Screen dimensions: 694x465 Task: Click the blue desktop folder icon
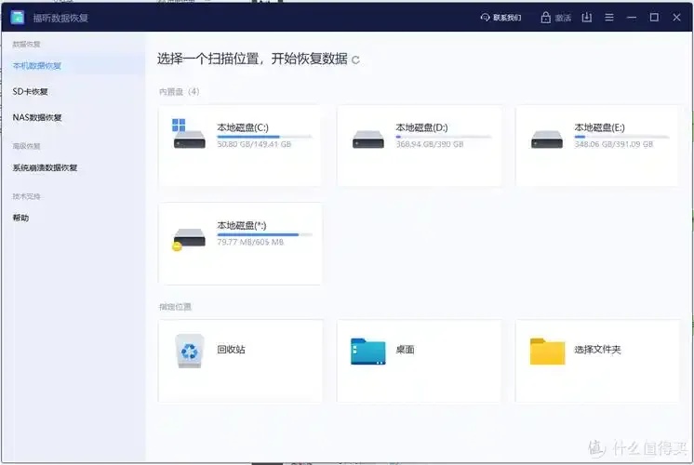click(367, 352)
